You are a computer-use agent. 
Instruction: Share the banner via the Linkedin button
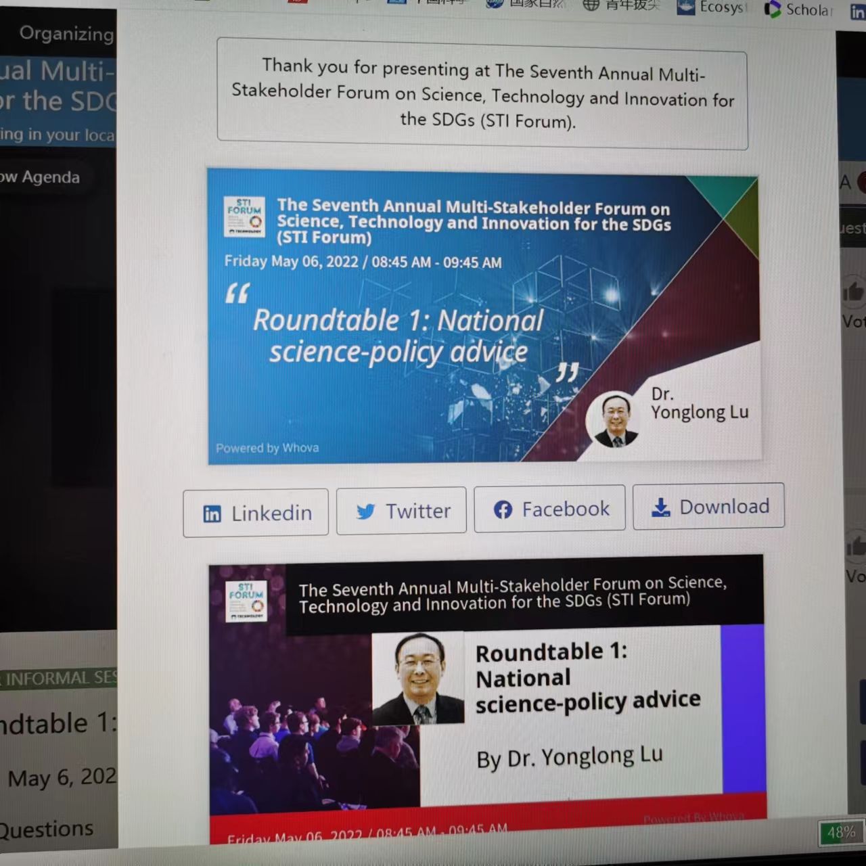256,513
